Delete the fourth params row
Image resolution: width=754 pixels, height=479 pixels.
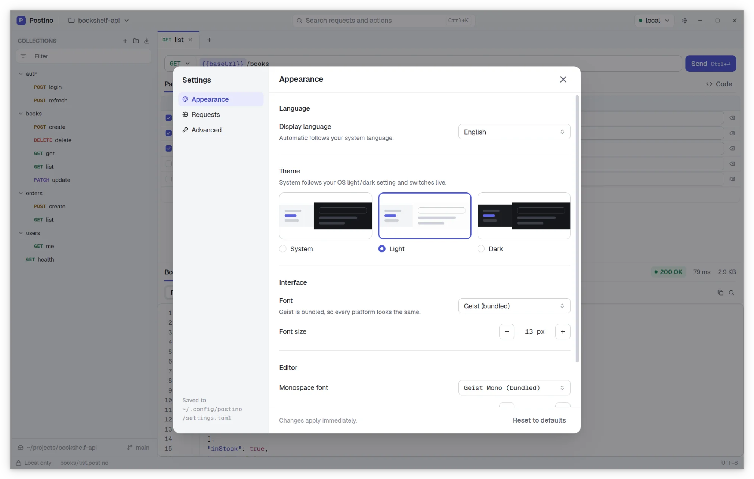tap(732, 164)
